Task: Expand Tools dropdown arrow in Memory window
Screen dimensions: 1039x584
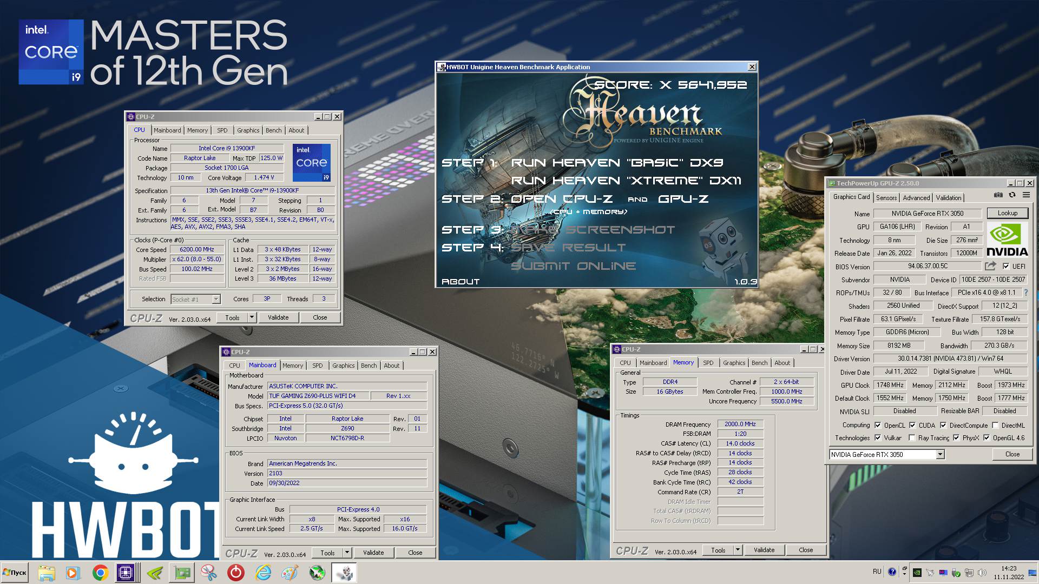Action: click(x=738, y=550)
